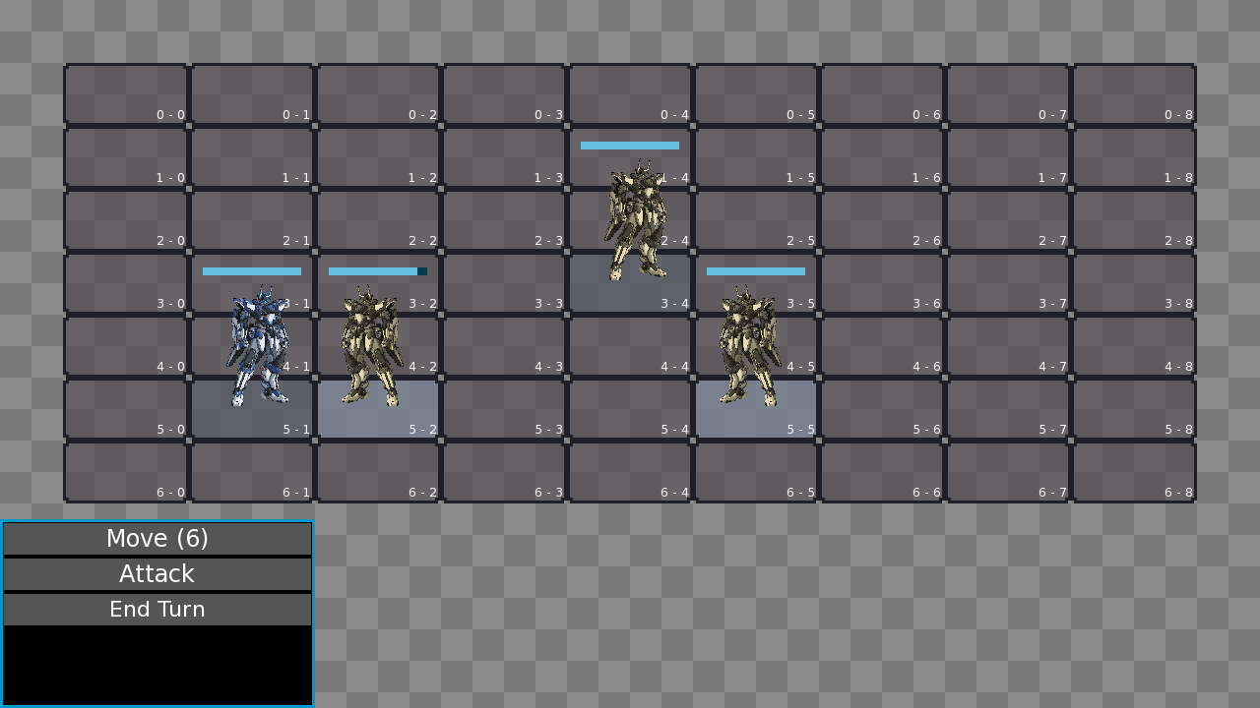Select grid tile 3-0
Image resolution: width=1260 pixels, height=708 pixels.
click(x=126, y=283)
